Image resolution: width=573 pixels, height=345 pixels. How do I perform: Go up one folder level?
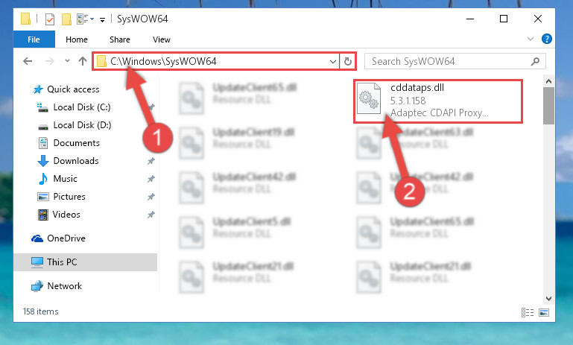pyautogui.click(x=83, y=61)
